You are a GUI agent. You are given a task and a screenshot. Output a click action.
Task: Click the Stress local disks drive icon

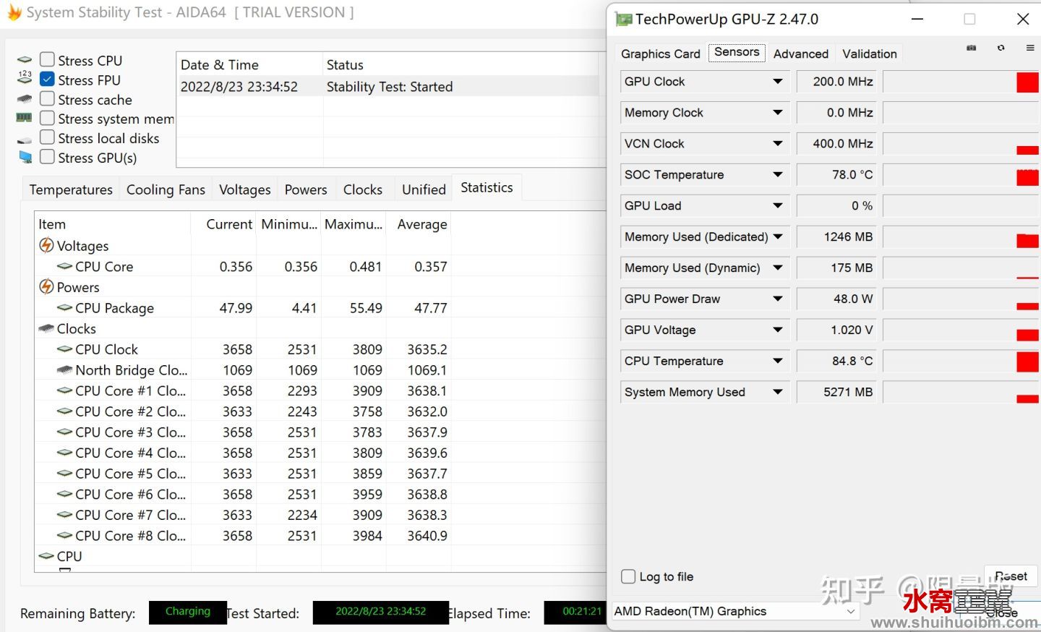click(x=25, y=140)
